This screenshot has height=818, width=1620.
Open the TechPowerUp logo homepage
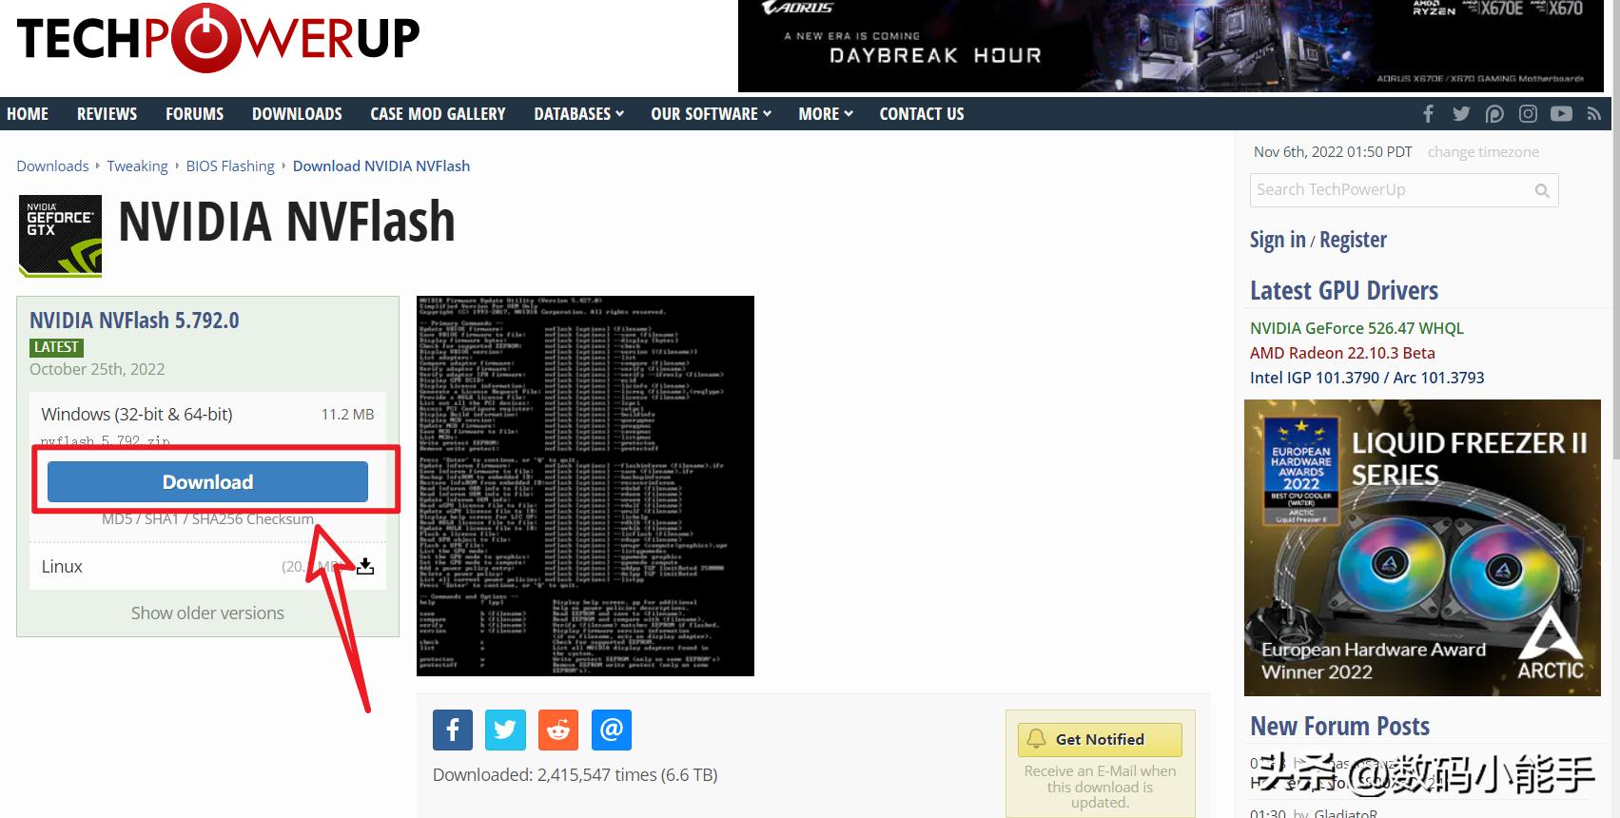click(218, 38)
